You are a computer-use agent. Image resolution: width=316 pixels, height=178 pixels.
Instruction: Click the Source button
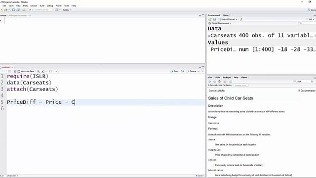pos(192,71)
